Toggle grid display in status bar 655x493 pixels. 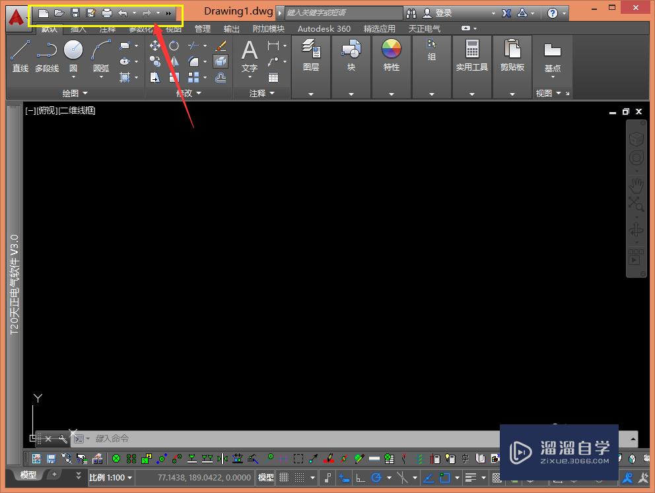pos(284,477)
